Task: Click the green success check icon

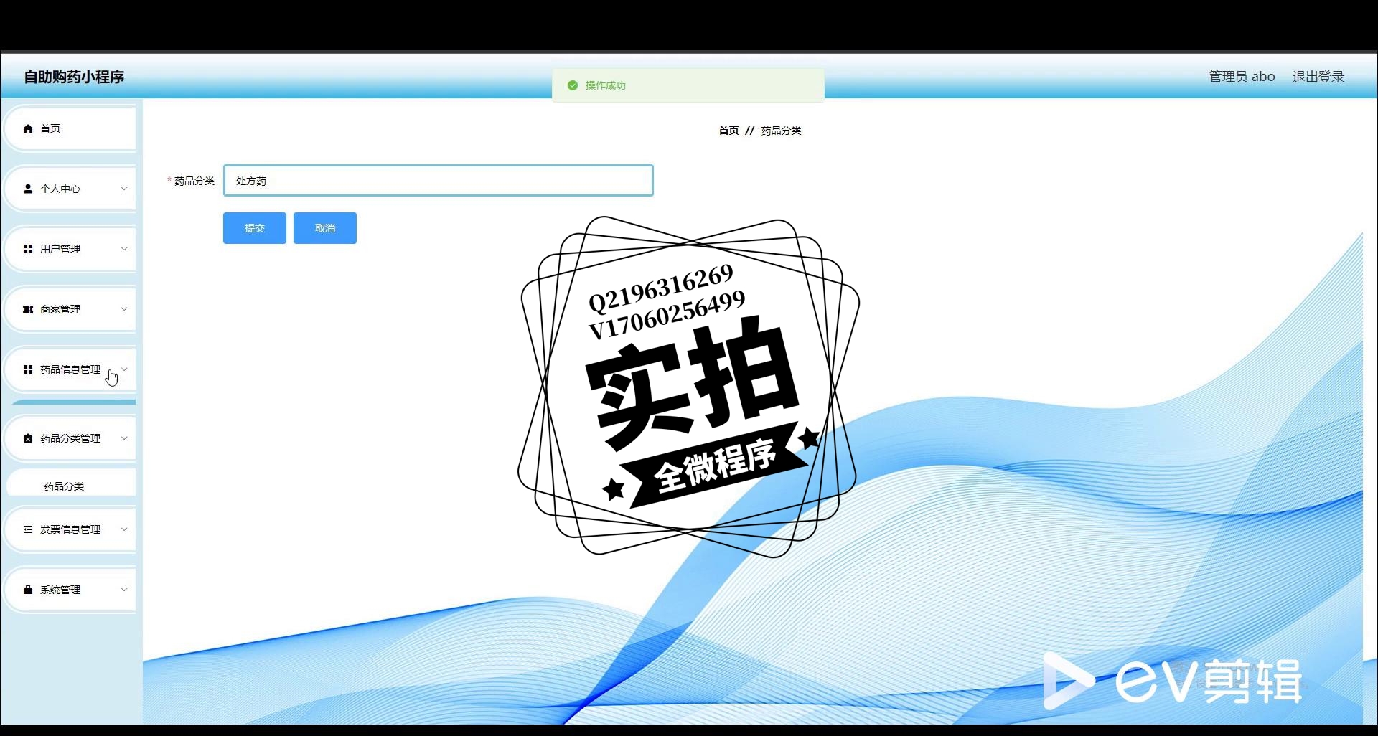Action: point(573,85)
